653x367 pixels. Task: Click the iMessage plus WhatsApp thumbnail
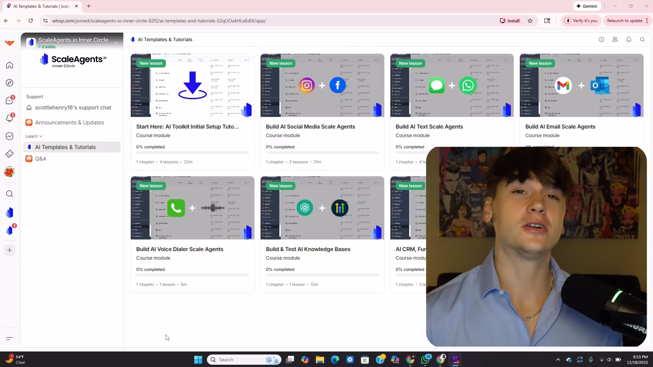pyautogui.click(x=452, y=85)
